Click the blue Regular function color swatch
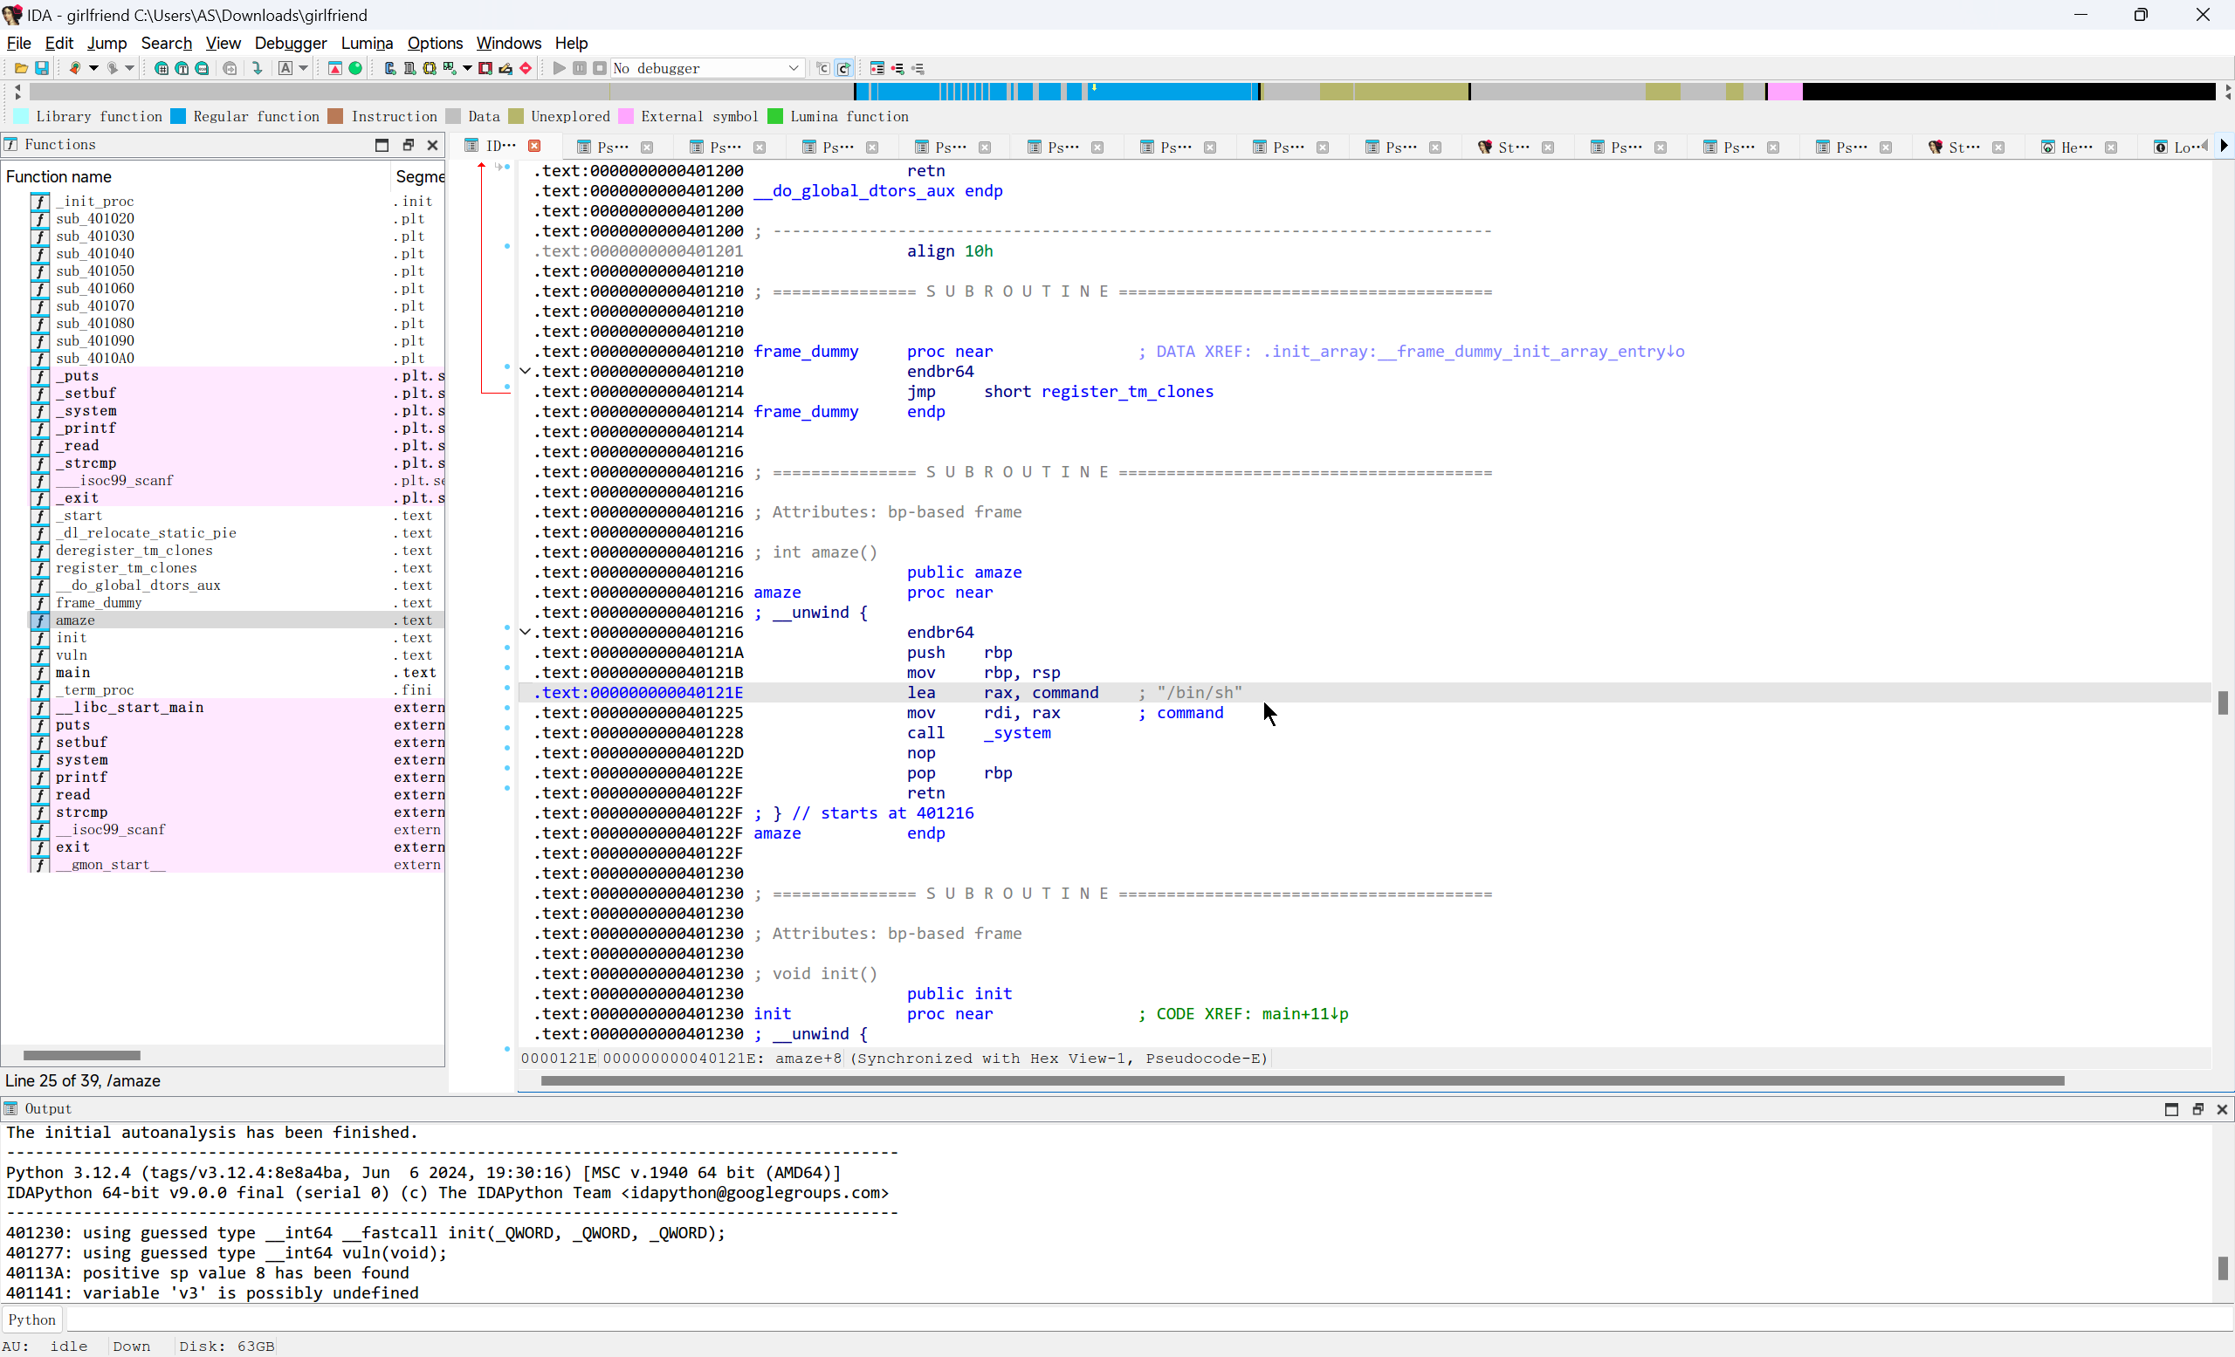Viewport: 2235px width, 1357px height. (179, 116)
